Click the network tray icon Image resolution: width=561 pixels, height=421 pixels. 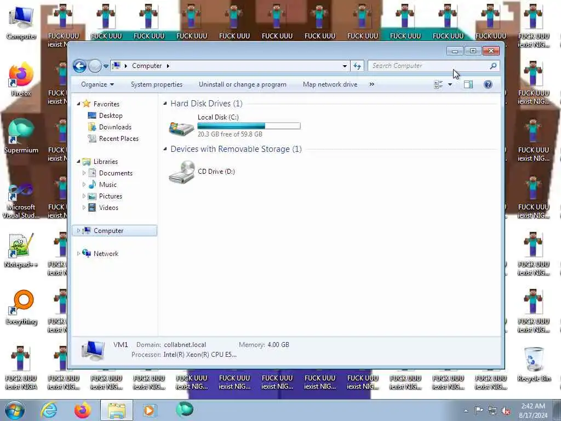click(x=493, y=411)
